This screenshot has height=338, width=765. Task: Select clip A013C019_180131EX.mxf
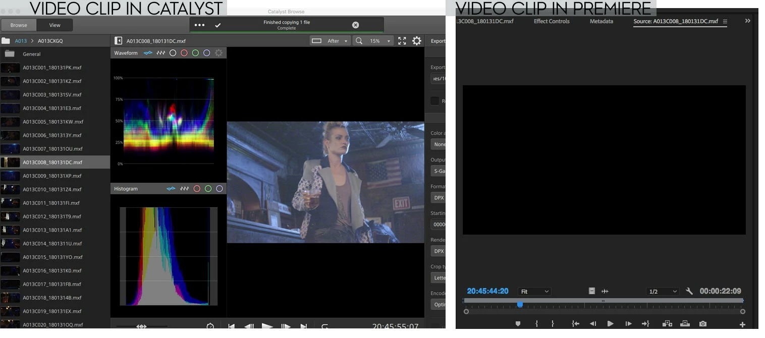click(55, 311)
